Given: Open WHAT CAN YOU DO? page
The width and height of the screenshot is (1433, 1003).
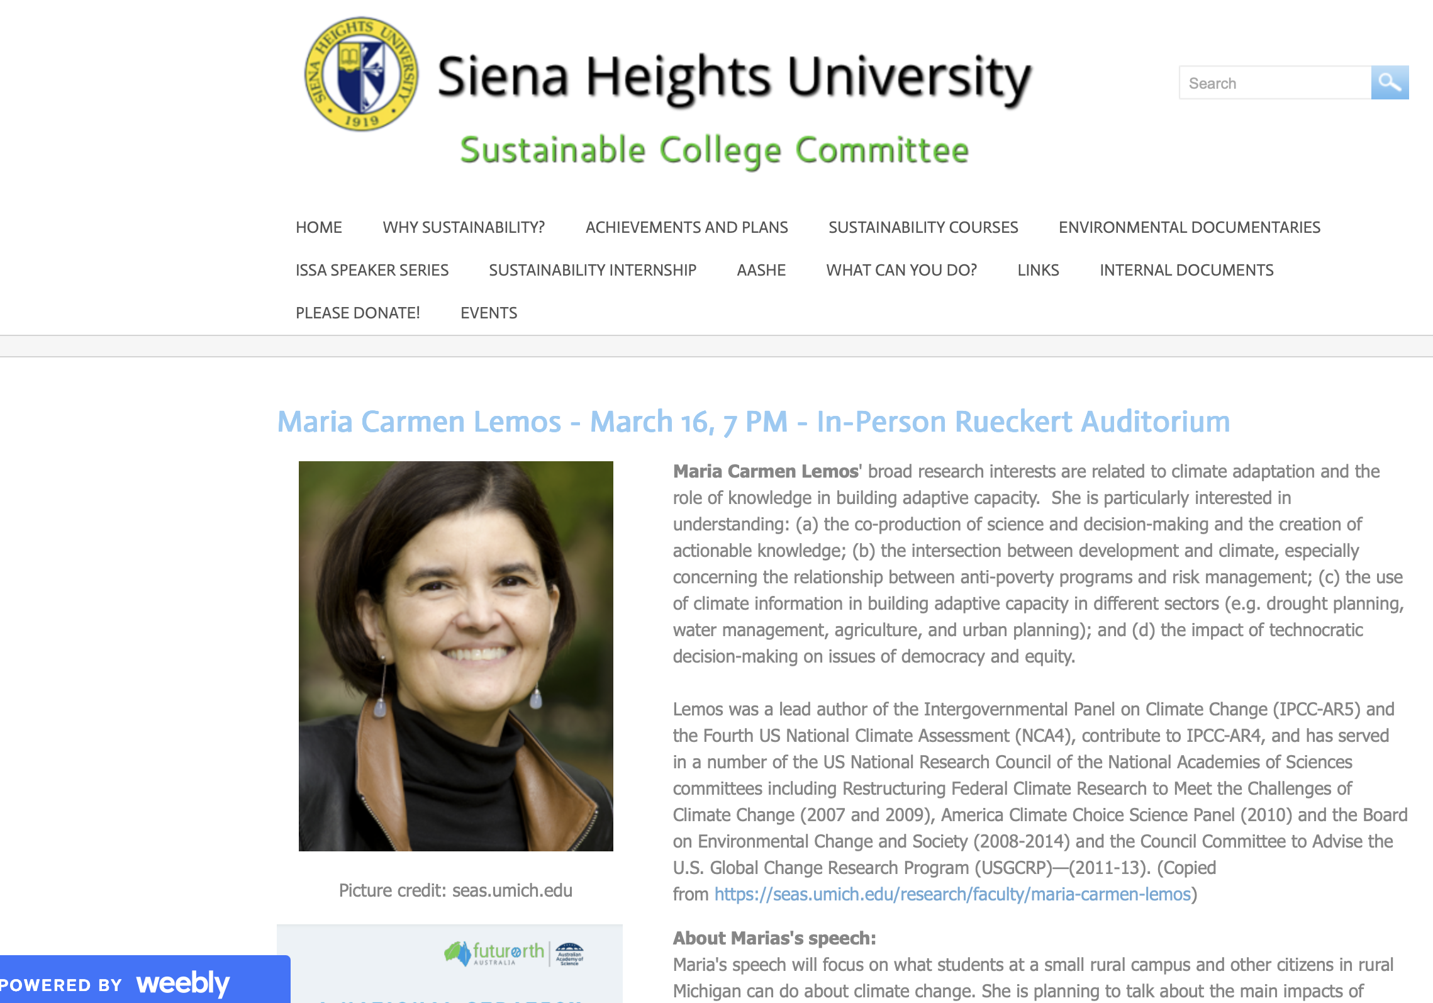Looking at the screenshot, I should [x=901, y=270].
